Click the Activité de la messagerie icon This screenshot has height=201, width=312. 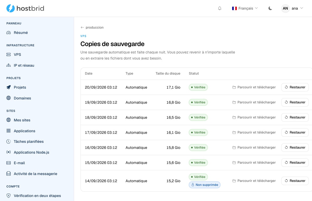click(x=8, y=173)
